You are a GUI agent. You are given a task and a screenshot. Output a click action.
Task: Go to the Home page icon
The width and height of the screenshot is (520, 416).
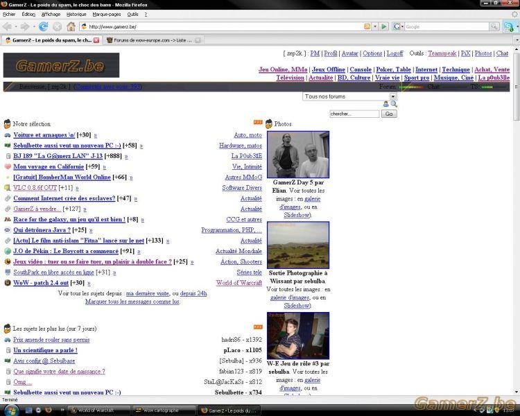pyautogui.click(x=71, y=26)
